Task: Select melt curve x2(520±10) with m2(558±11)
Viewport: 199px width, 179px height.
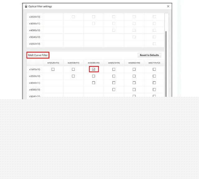Action: [x=73, y=76]
